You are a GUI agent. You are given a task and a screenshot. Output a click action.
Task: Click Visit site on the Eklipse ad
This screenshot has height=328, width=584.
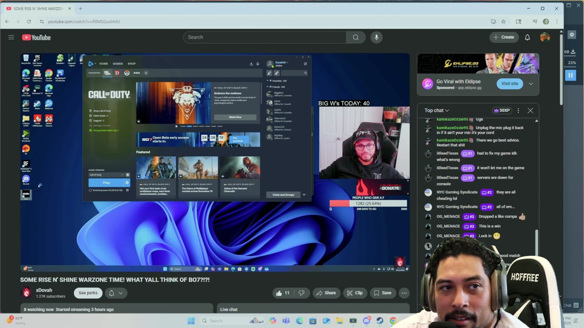(510, 84)
